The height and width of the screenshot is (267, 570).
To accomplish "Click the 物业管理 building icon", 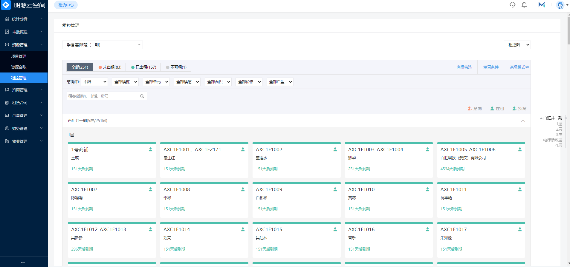I will click(7, 141).
